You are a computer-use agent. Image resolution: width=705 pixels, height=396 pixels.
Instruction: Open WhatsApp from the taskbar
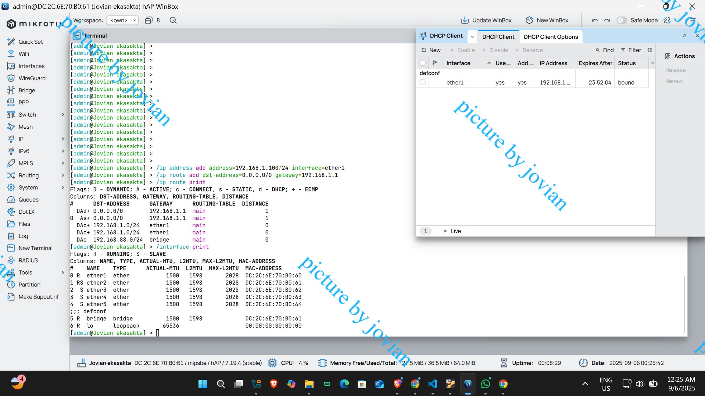point(485,384)
